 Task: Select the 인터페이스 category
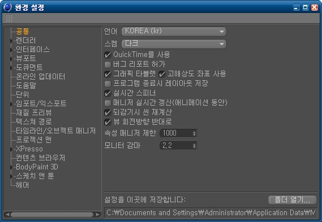[33, 49]
